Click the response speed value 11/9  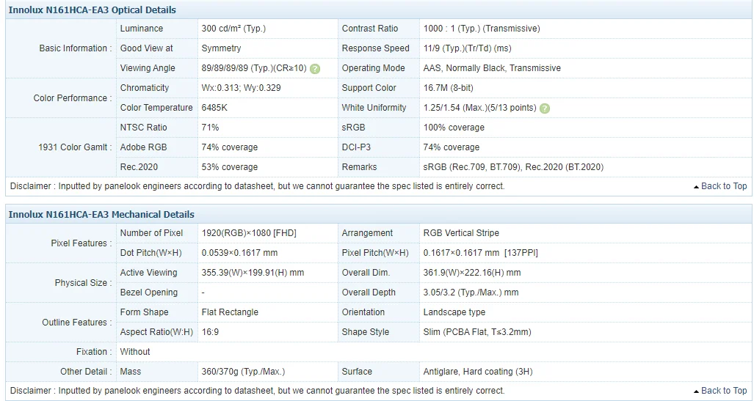(467, 48)
